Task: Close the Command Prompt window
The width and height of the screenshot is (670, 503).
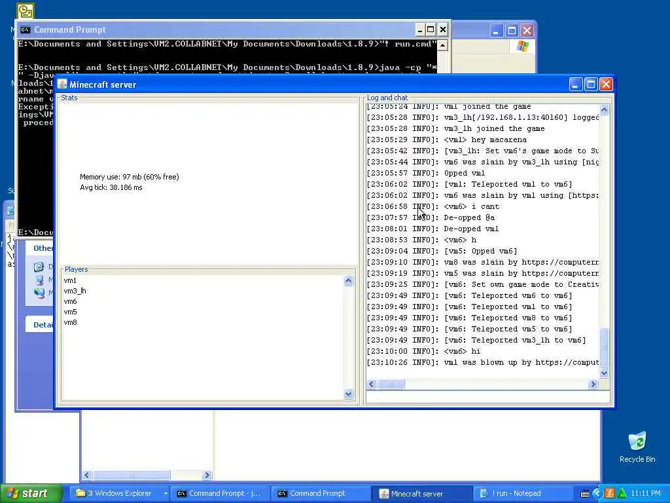Action: tap(443, 29)
